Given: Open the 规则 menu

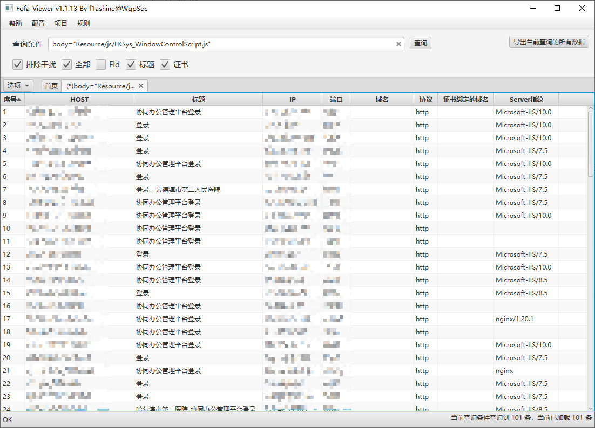Looking at the screenshot, I should point(84,24).
